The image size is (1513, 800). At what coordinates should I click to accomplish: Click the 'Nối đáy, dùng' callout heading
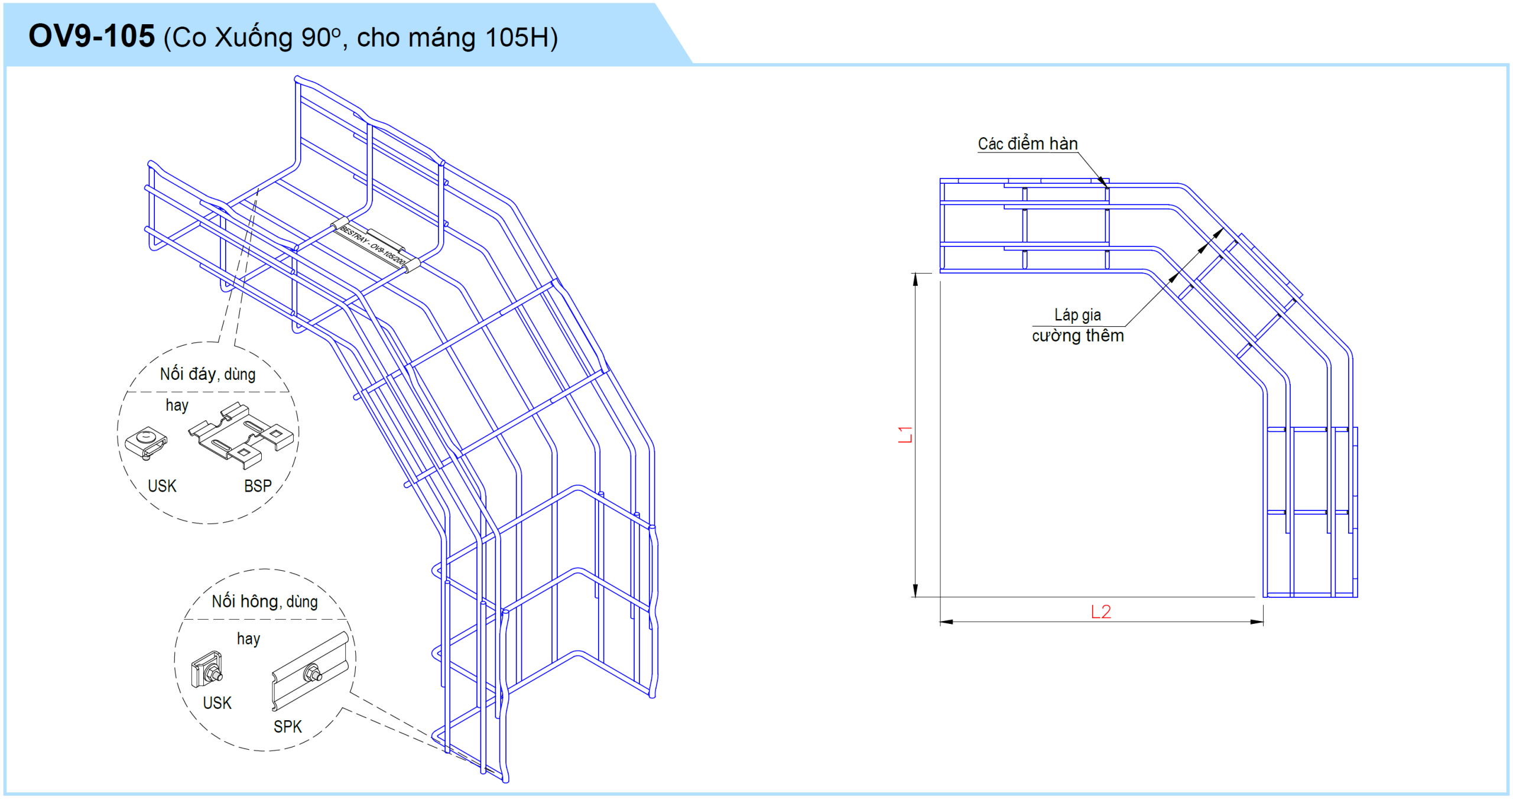[x=207, y=374]
